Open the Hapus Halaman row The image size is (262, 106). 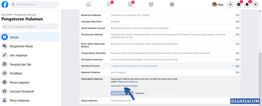(160, 101)
